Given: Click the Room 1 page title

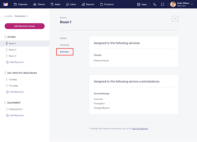Looking at the screenshot, I should [x=66, y=22].
